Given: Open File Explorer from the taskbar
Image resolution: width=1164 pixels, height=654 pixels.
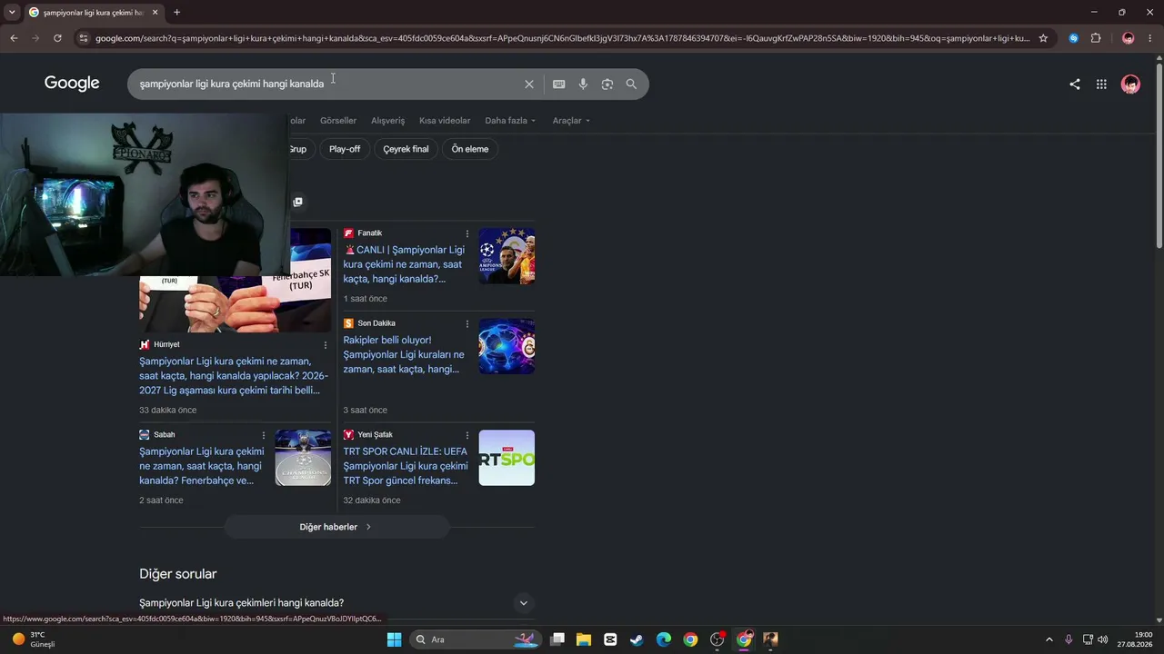Looking at the screenshot, I should coord(584,639).
